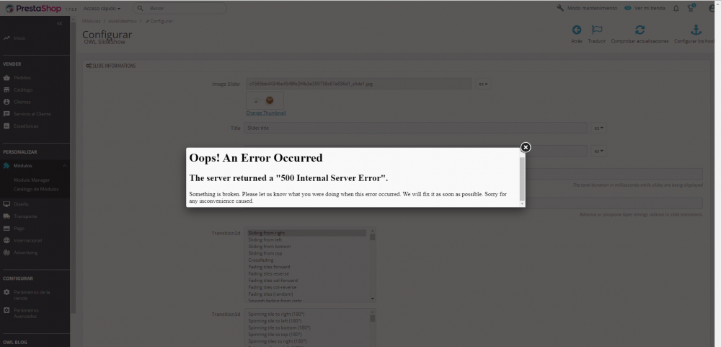Click Transition2d list scroll-up arrow
This screenshot has height=347, width=721.
point(373,230)
